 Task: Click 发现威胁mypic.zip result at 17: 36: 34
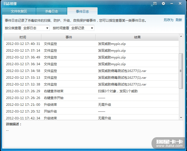pyautogui.click(x=112, y=64)
